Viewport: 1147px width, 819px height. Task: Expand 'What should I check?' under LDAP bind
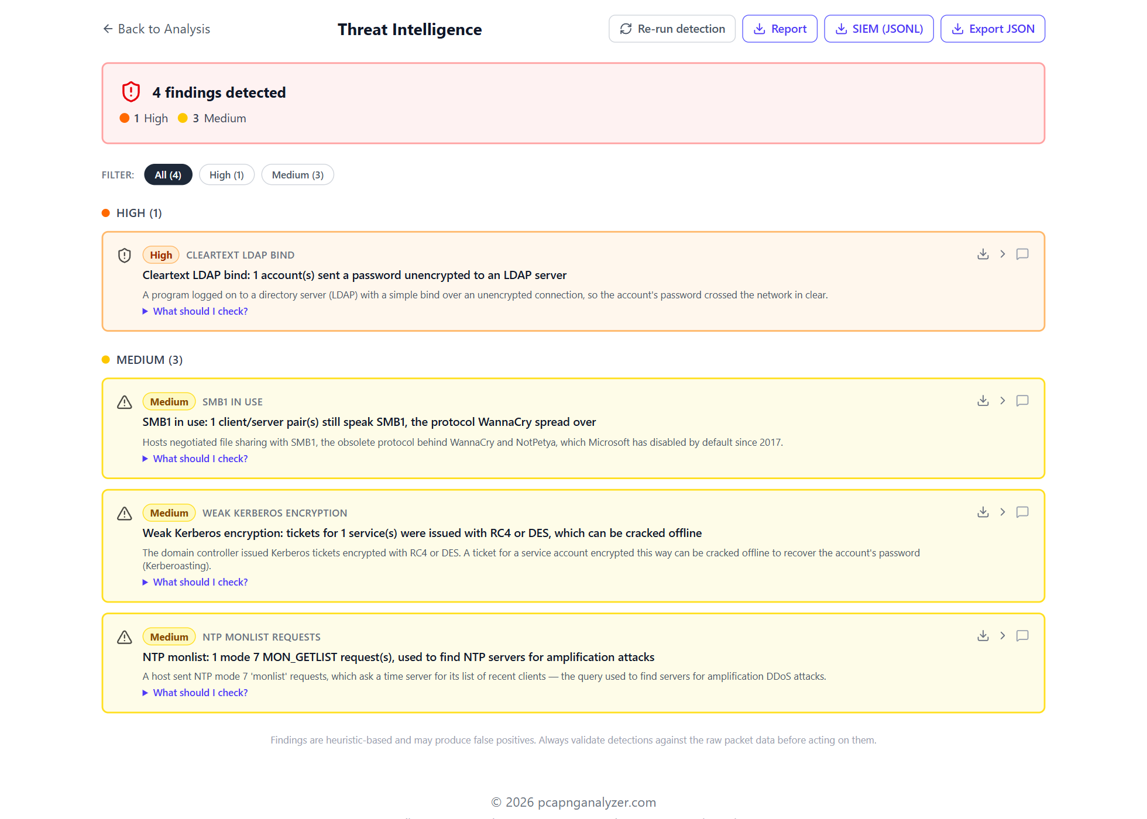point(195,311)
